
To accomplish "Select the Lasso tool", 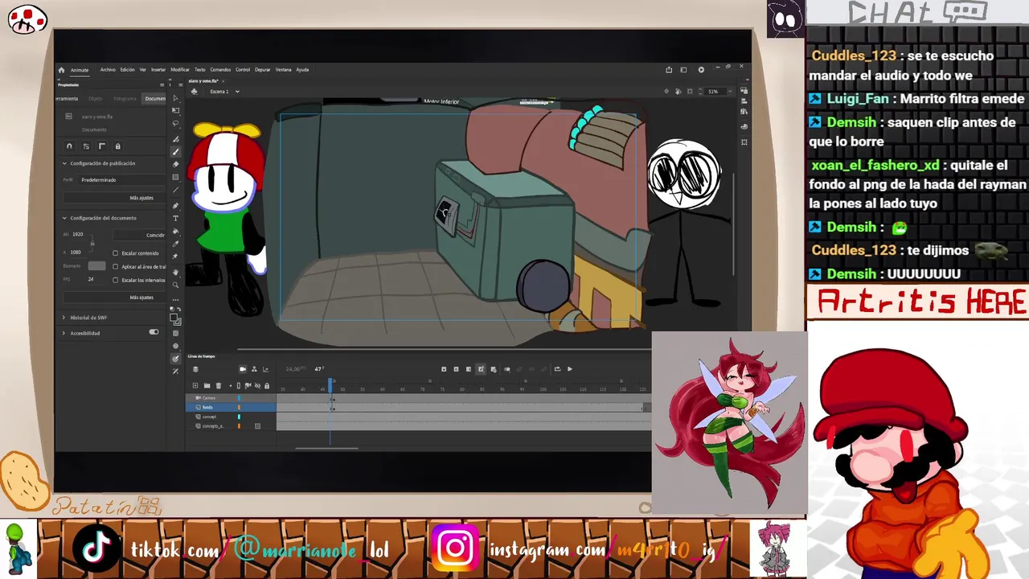I will pyautogui.click(x=176, y=124).
